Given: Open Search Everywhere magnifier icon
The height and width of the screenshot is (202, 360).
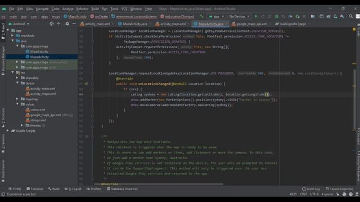Looking at the screenshot, I should [x=351, y=16].
